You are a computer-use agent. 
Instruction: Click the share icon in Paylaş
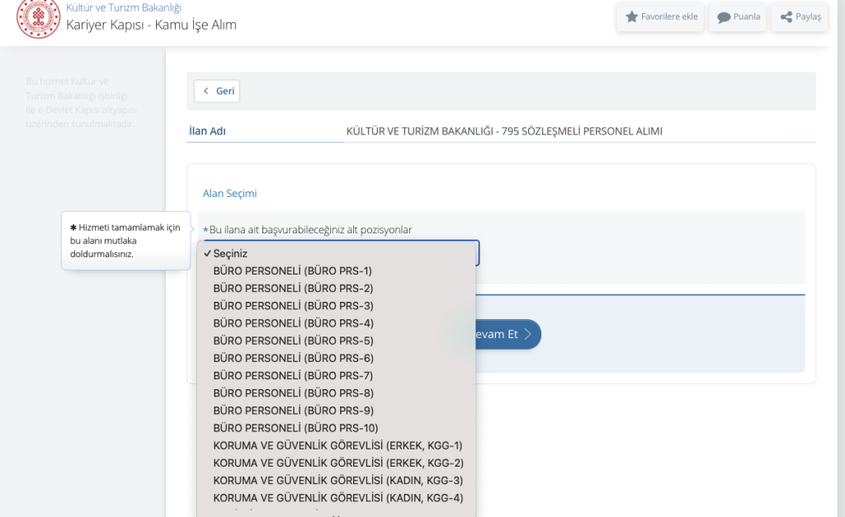pos(786,16)
